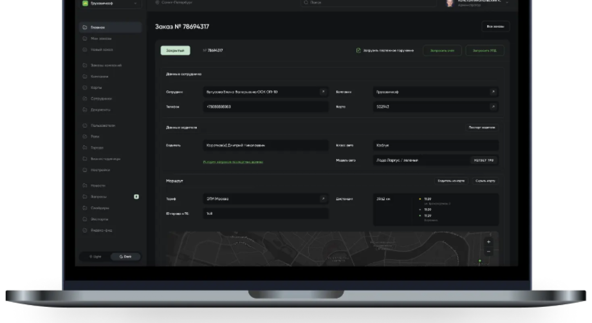Switch the theme to Dark
The image size is (592, 323).
pos(125,256)
